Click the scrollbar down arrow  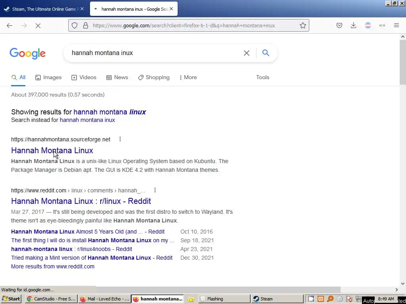[403, 283]
